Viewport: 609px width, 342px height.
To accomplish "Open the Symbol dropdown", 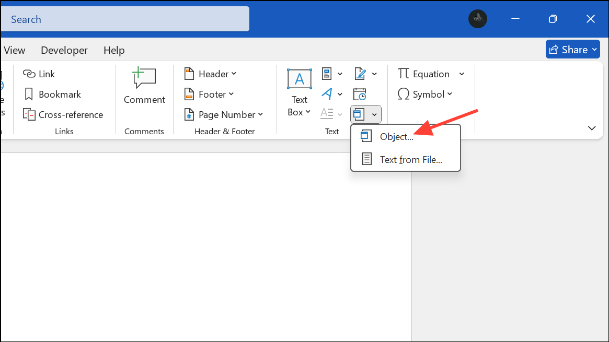I will [425, 95].
